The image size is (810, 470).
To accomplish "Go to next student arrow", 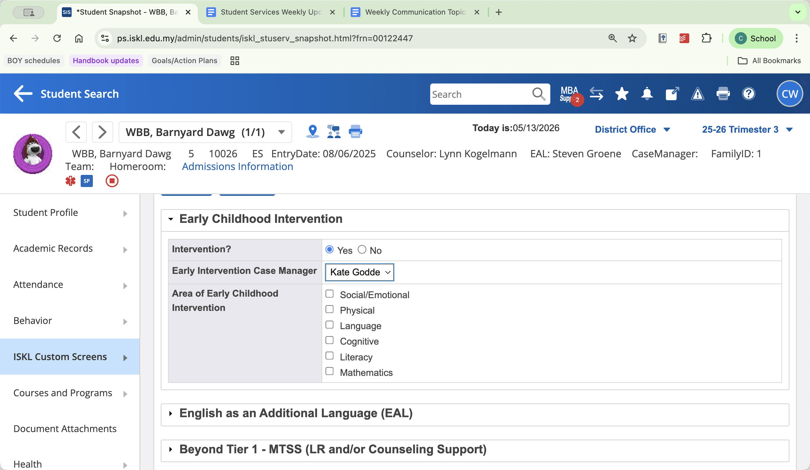I will (102, 132).
